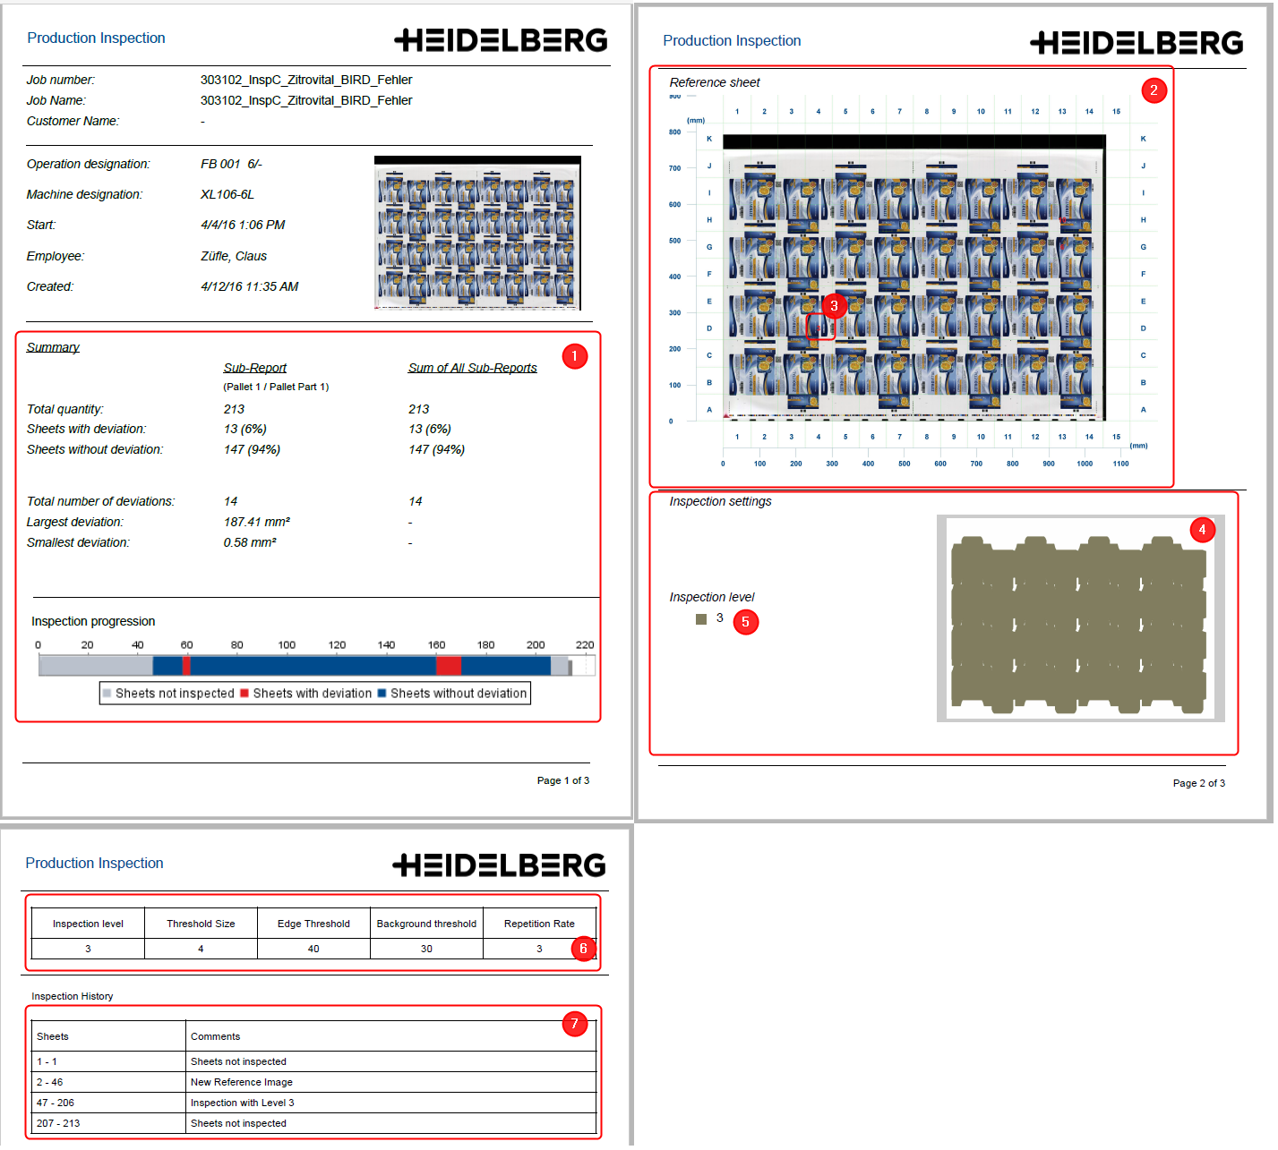The height and width of the screenshot is (1150, 1278).
Task: Select callout marker 3 on the reference sheet
Action: pyautogui.click(x=834, y=306)
